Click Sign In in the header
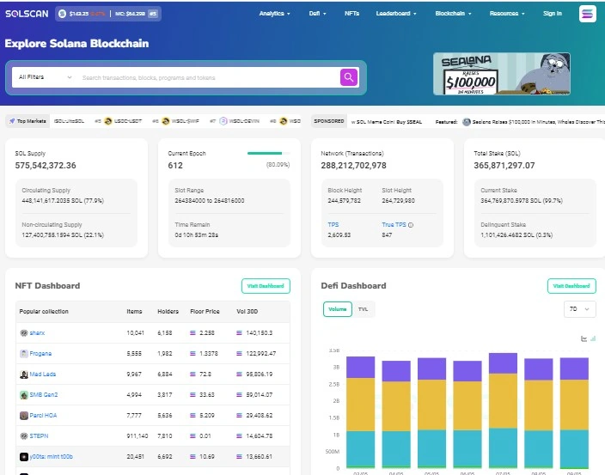 [x=552, y=14]
